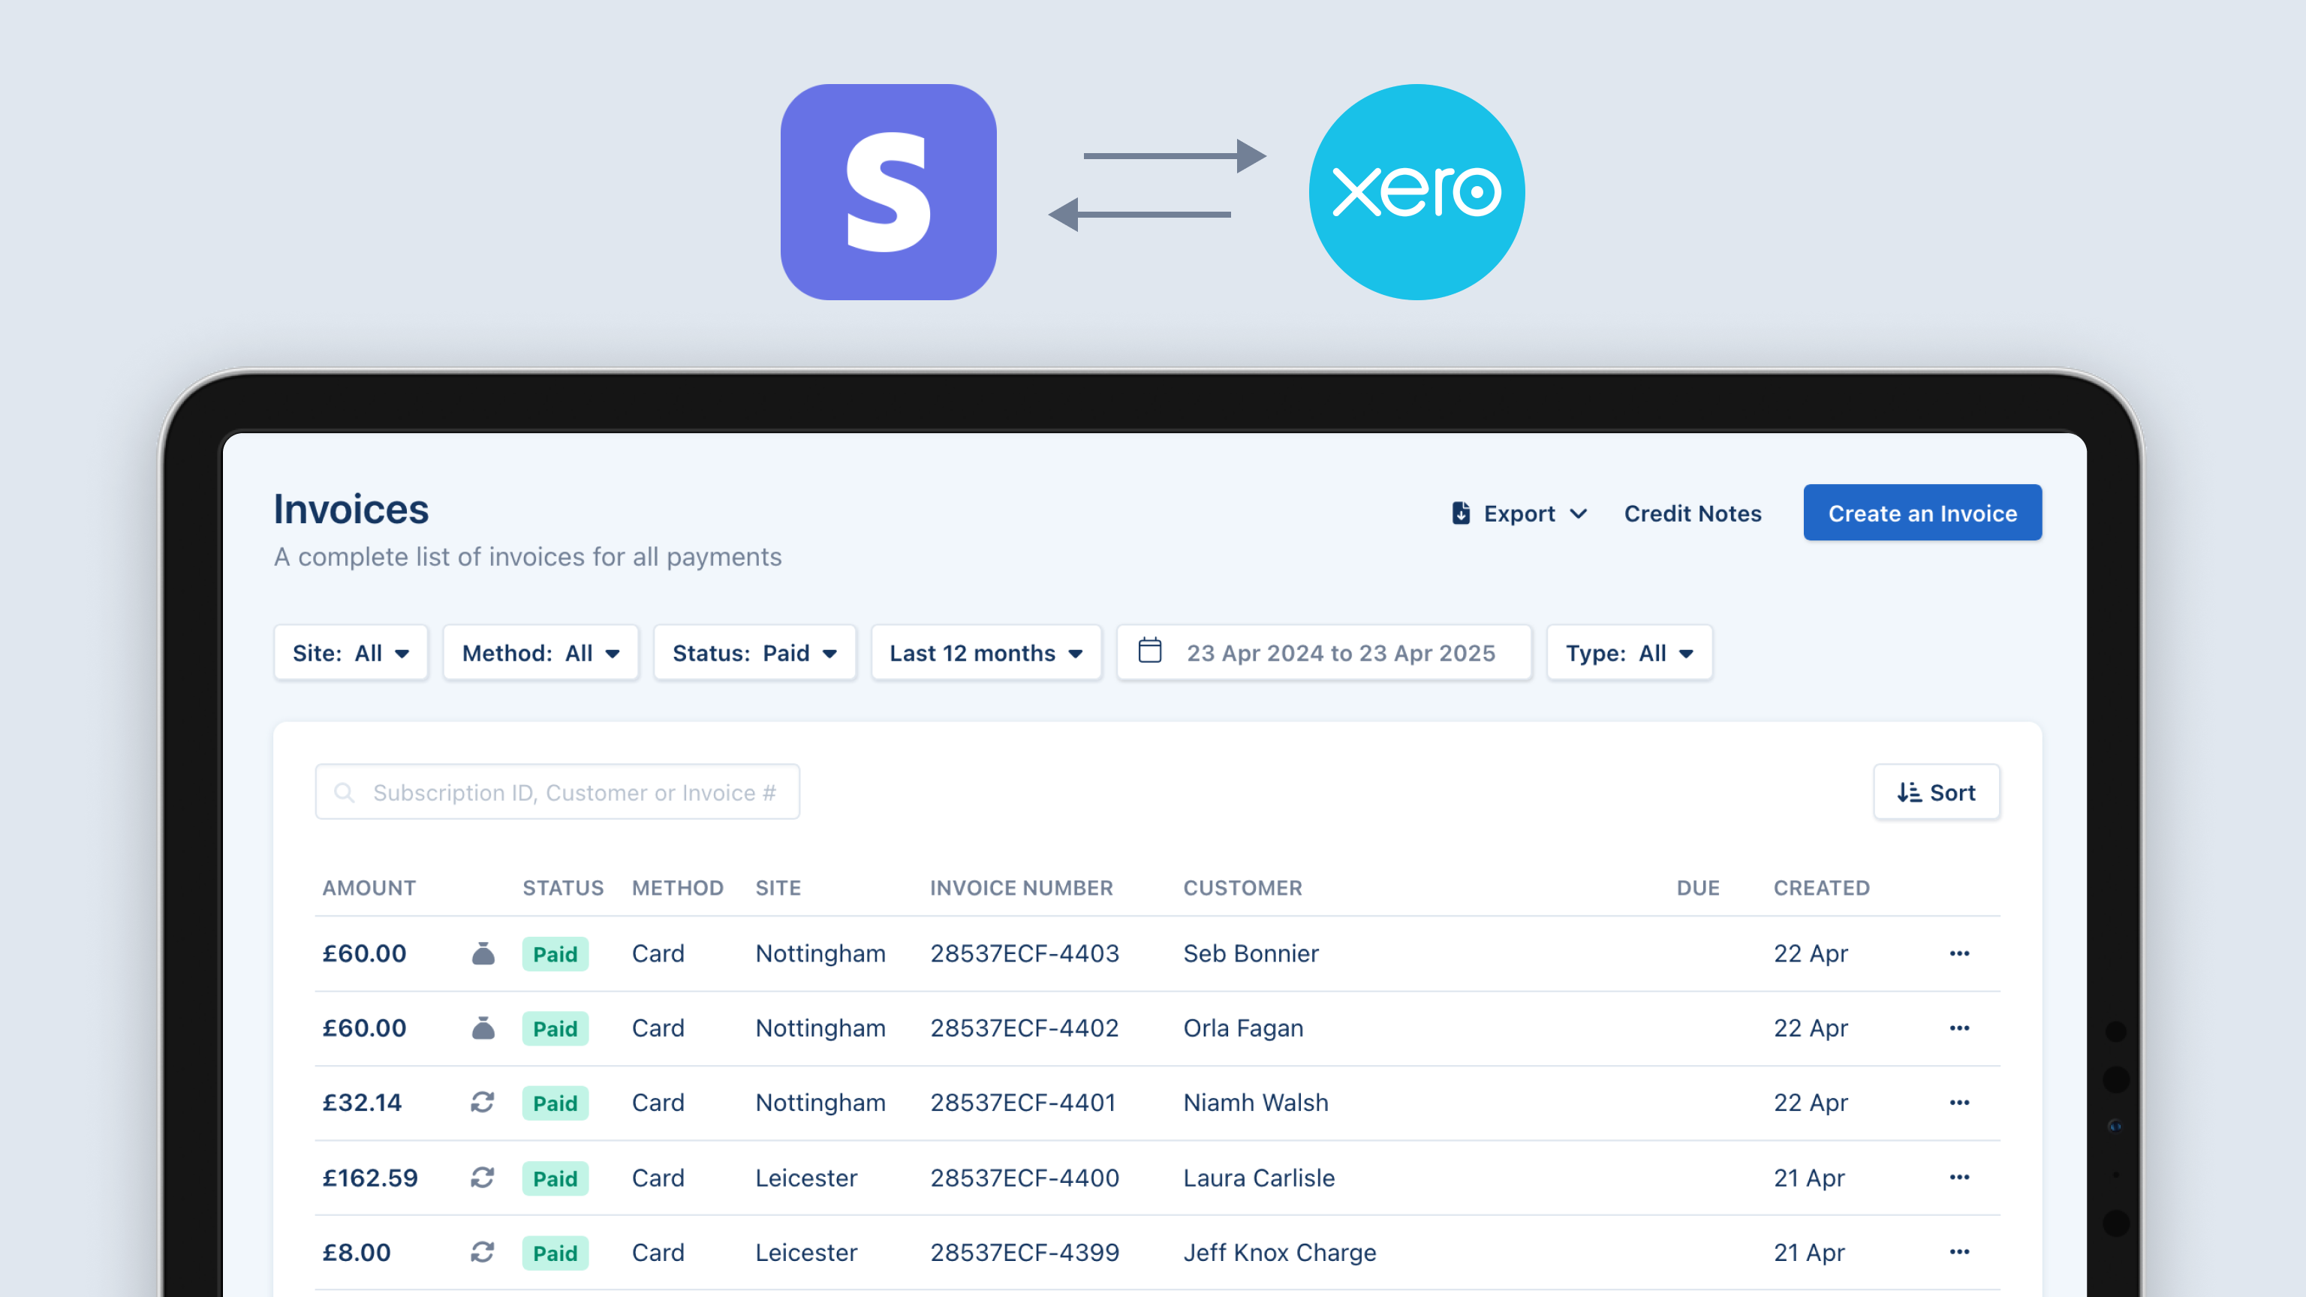Go to Credit Notes
Screen dimensions: 2306x1297
[x=1692, y=513]
